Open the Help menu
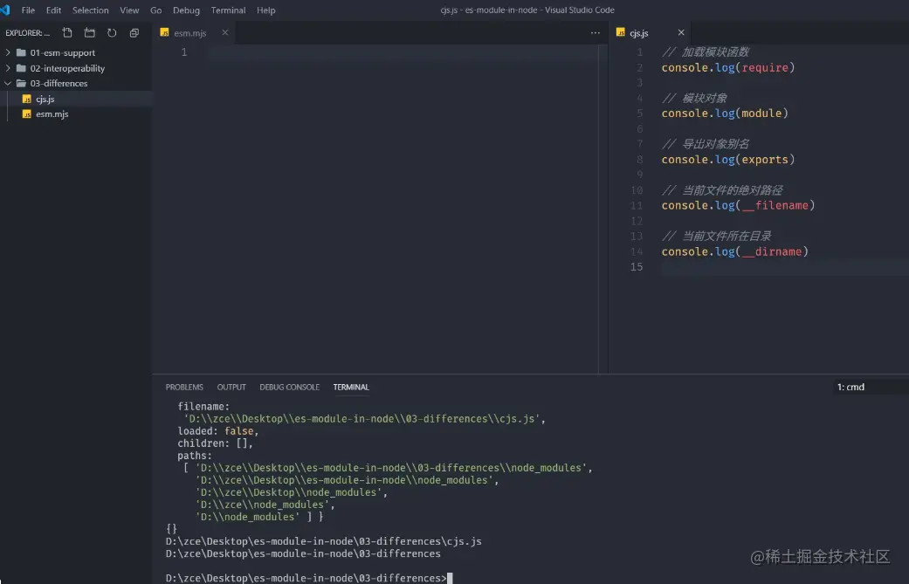The width and height of the screenshot is (909, 584). [x=266, y=10]
